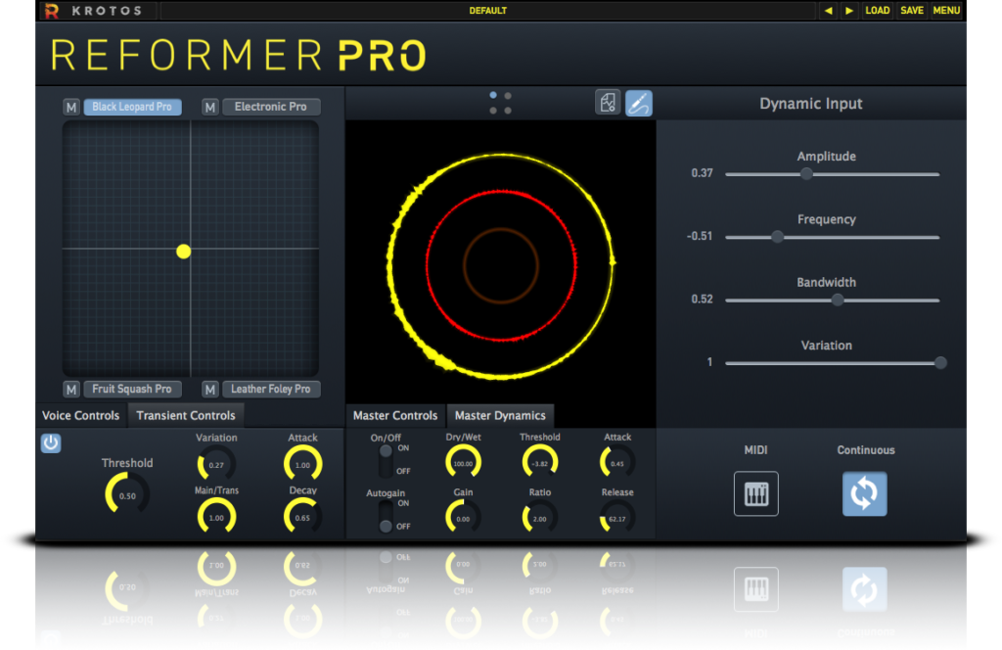This screenshot has height=650, width=1002.
Task: Switch to the Transient Controls tab
Action: (186, 415)
